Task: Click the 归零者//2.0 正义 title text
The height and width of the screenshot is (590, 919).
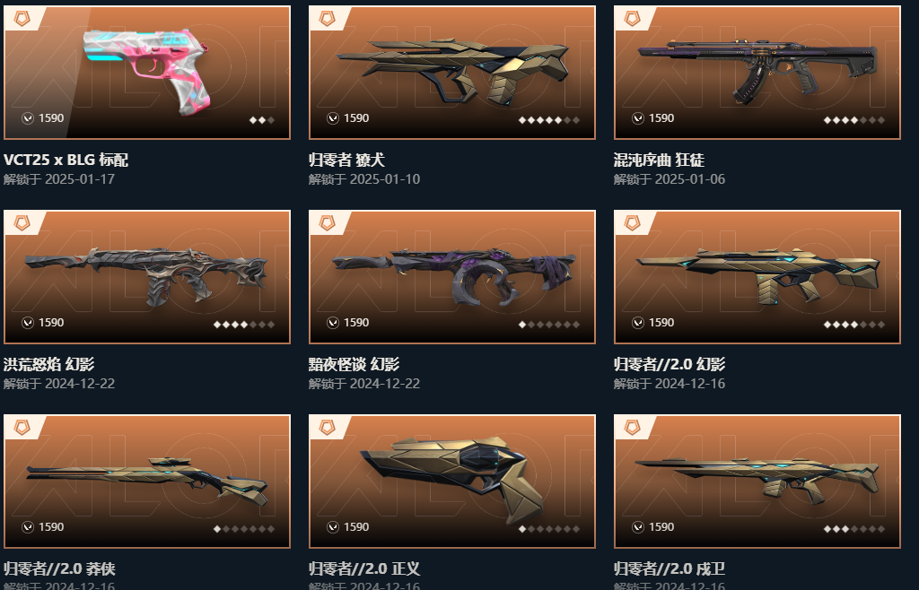Action: (x=364, y=568)
